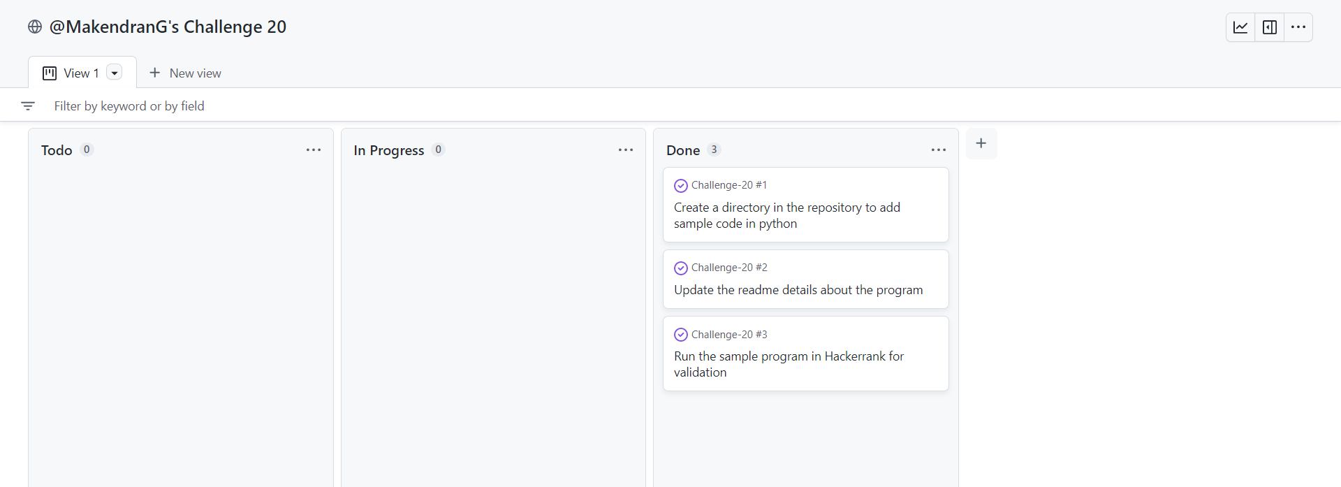Click the Challenge-20 #2 label
This screenshot has height=487, width=1341.
(729, 268)
